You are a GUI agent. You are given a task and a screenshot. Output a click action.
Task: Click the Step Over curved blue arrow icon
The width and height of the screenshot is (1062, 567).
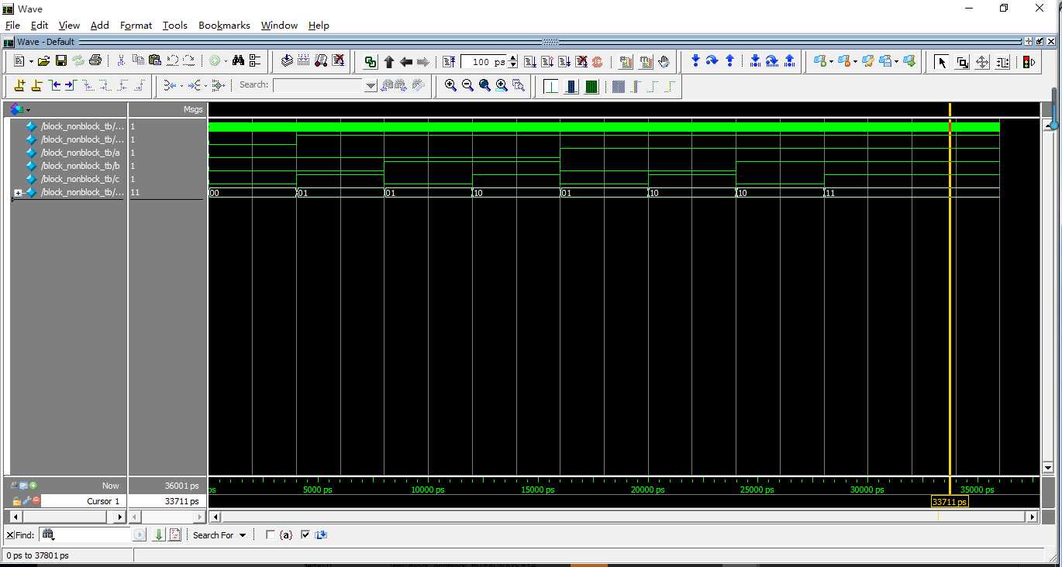(x=712, y=61)
